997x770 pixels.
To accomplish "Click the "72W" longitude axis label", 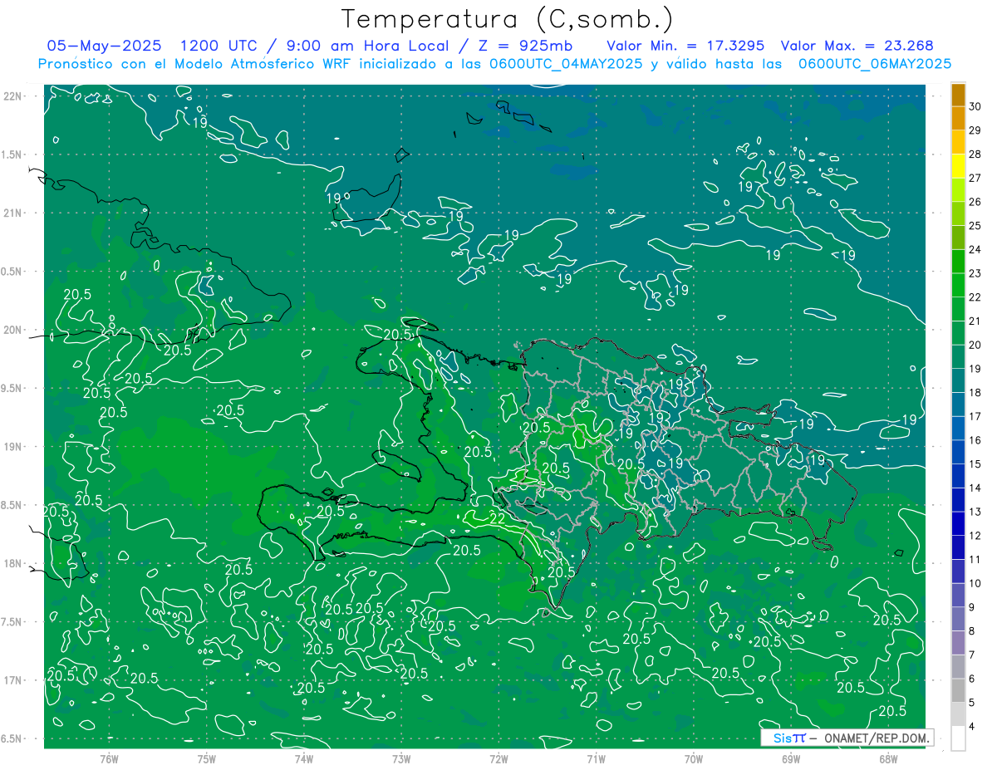I will click(498, 759).
